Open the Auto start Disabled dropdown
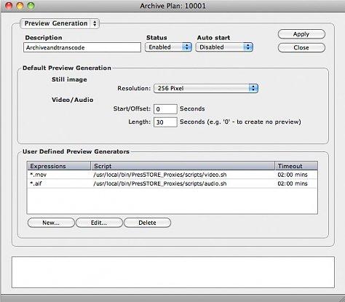This screenshot has width=345, height=302. click(x=224, y=47)
